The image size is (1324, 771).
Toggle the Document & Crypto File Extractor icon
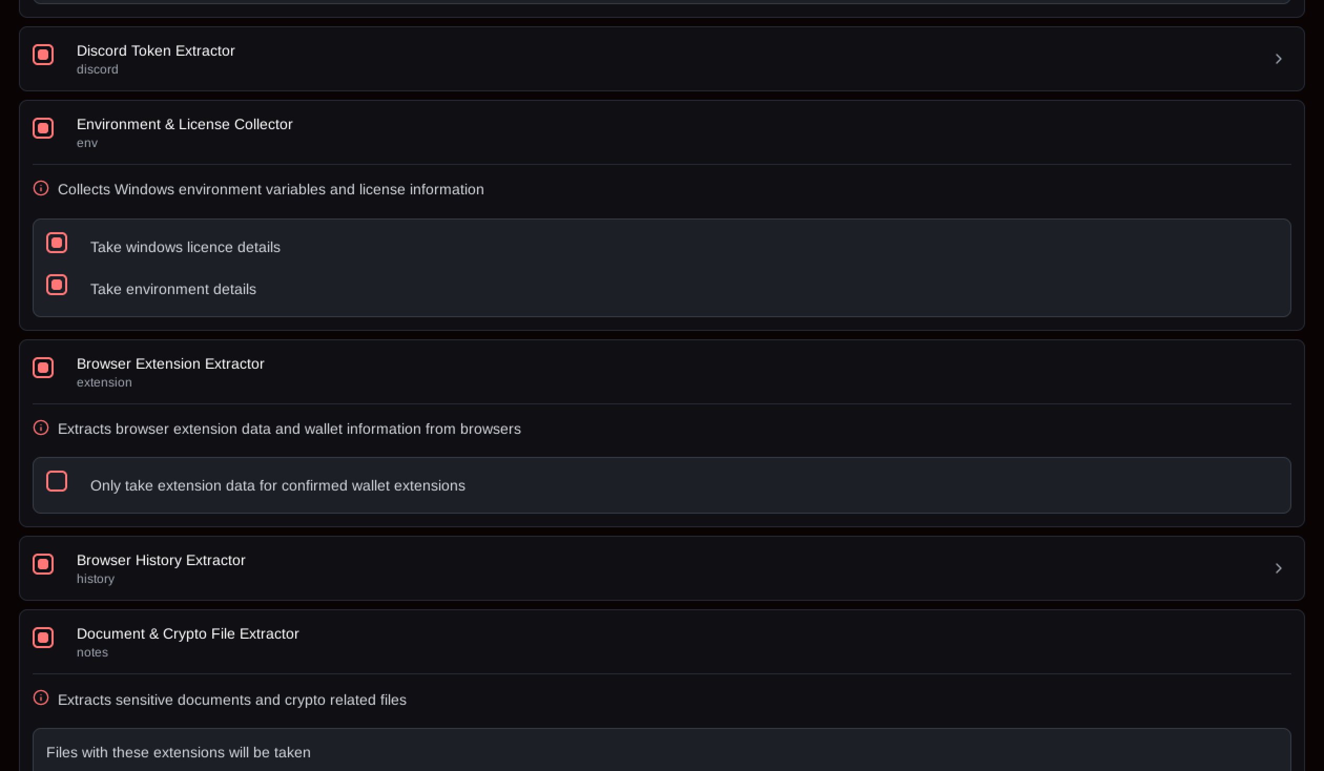[x=43, y=638]
